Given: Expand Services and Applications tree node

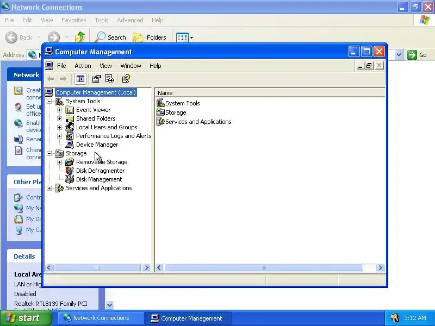Looking at the screenshot, I should [x=49, y=188].
